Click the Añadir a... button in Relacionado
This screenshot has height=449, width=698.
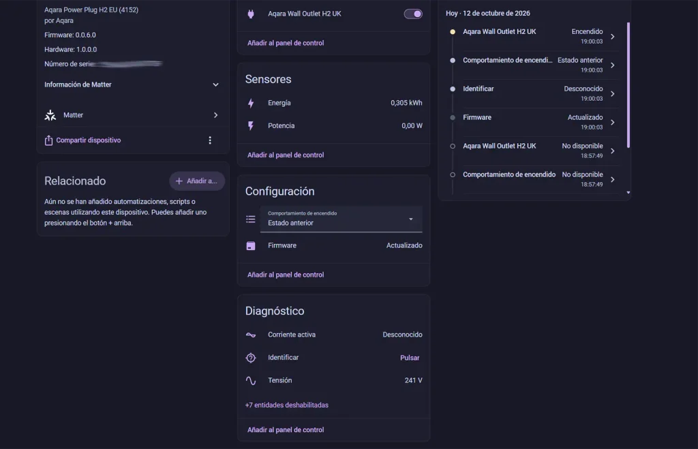pos(197,181)
